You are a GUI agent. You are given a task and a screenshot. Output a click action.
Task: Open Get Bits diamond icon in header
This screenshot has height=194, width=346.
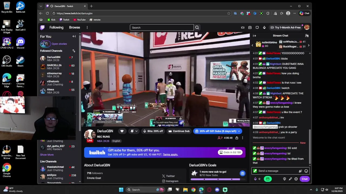coord(264,27)
